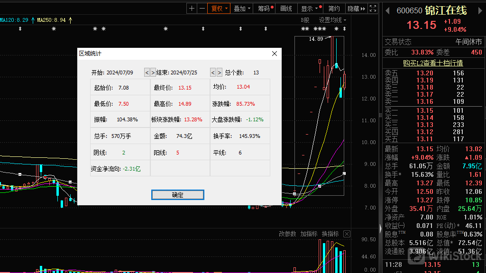Step start date forward with right arrow
The image size is (486, 273).
pos(153,73)
